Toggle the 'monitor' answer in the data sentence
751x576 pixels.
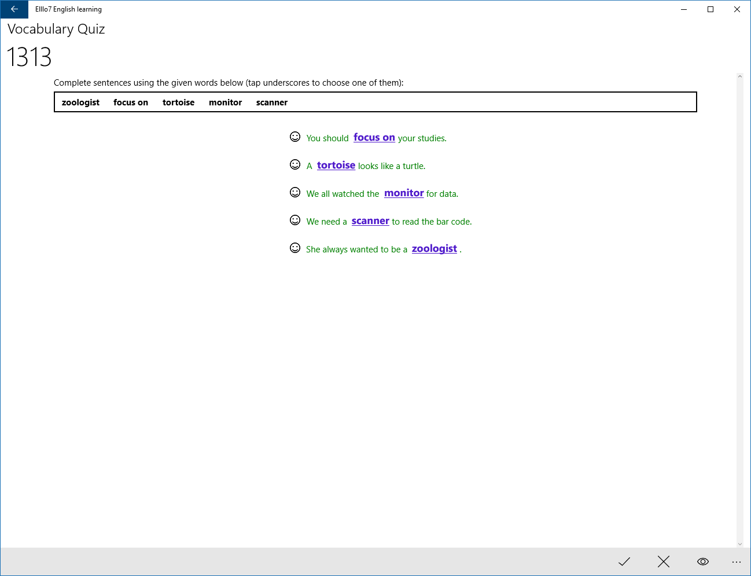click(x=404, y=193)
